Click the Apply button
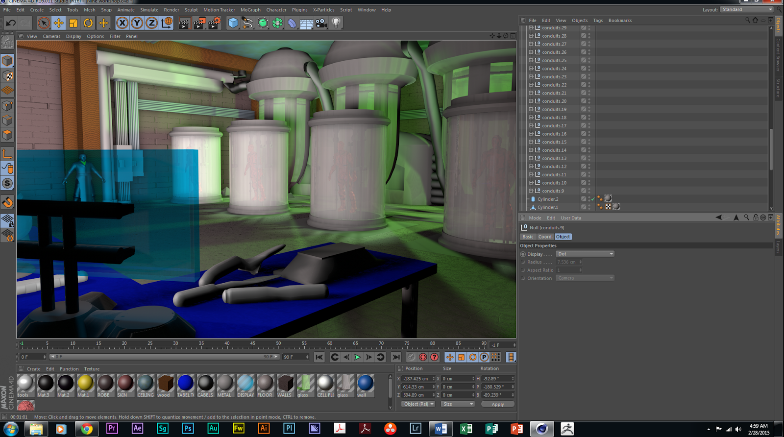Viewport: 784px width, 437px height. (497, 404)
